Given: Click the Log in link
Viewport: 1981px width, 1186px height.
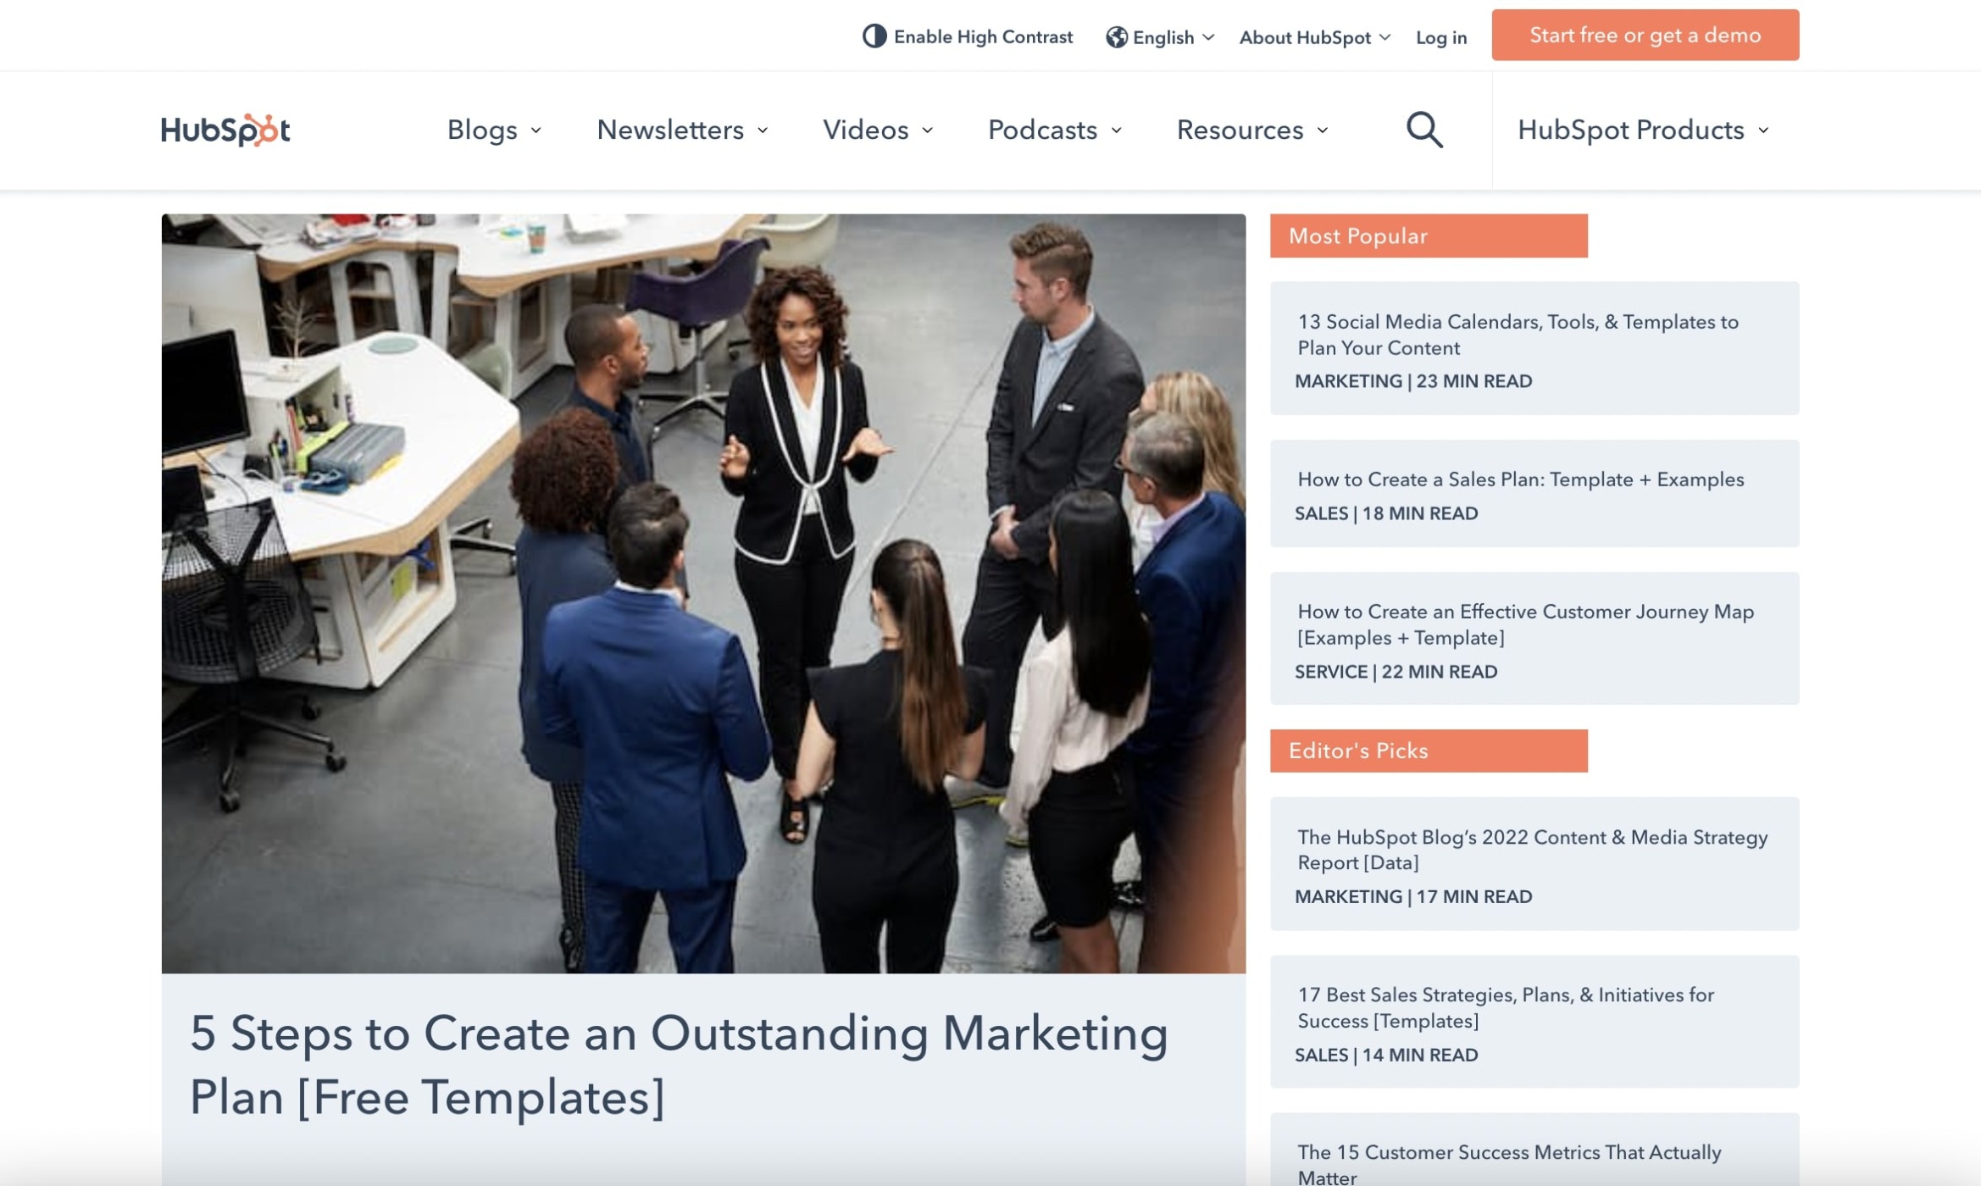Looking at the screenshot, I should [1440, 37].
